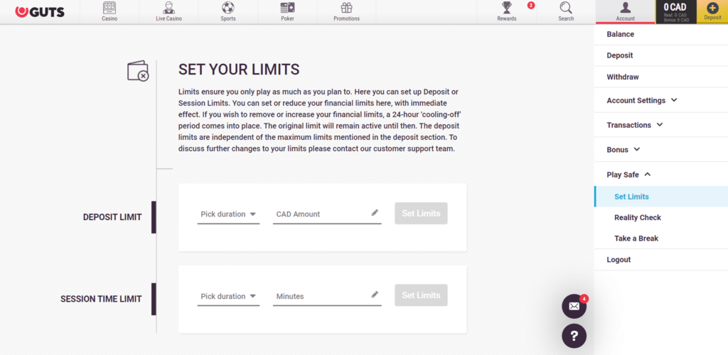Click Logout in the account menu

(x=619, y=260)
